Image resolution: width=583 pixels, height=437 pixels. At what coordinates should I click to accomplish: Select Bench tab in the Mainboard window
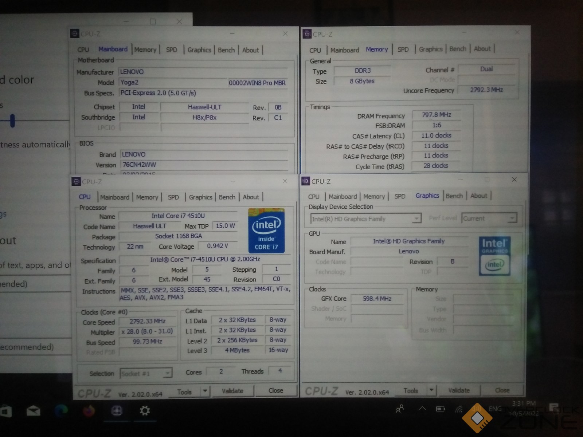tap(226, 50)
